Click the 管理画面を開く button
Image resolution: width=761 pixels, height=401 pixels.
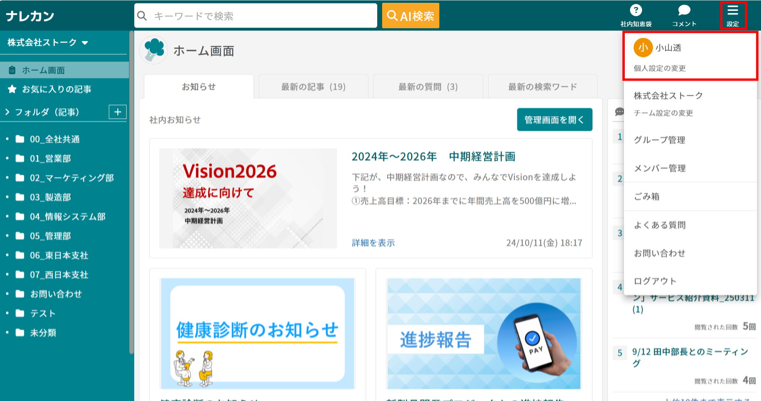[x=554, y=119]
